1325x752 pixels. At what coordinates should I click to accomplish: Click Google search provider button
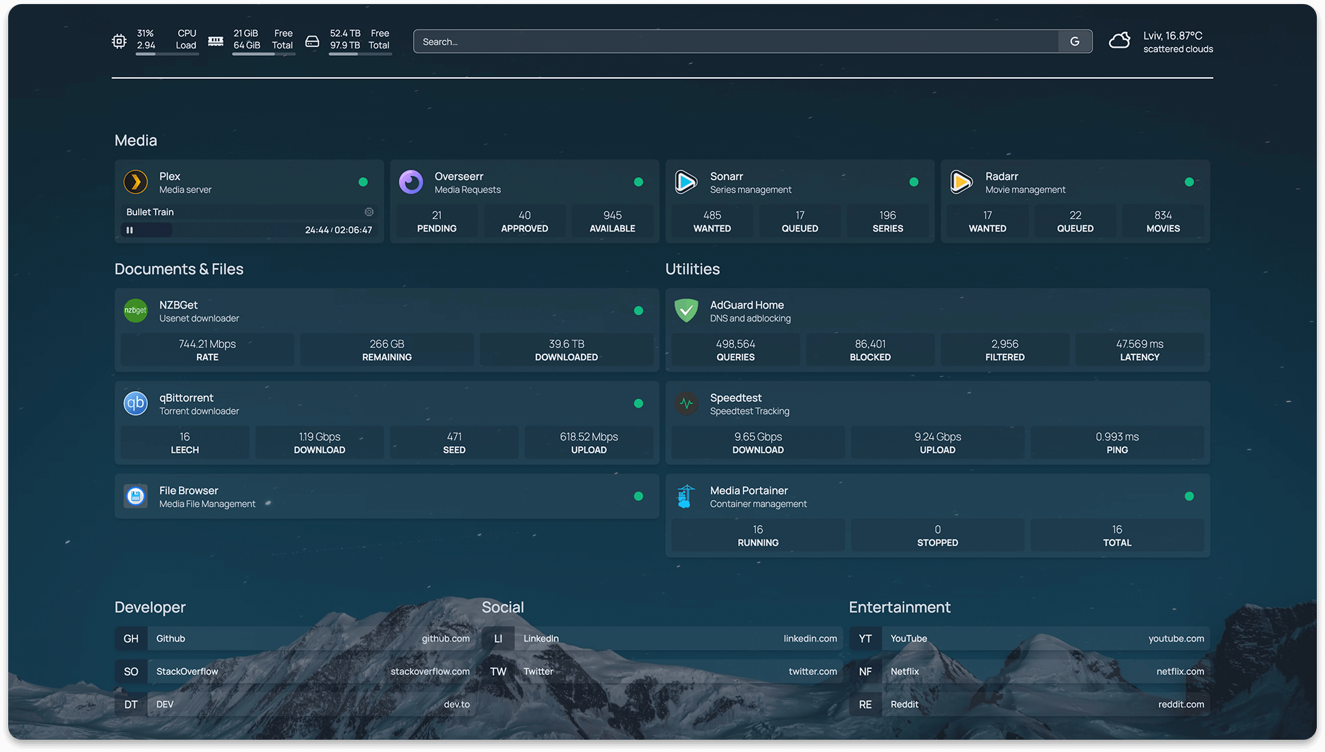click(x=1075, y=42)
